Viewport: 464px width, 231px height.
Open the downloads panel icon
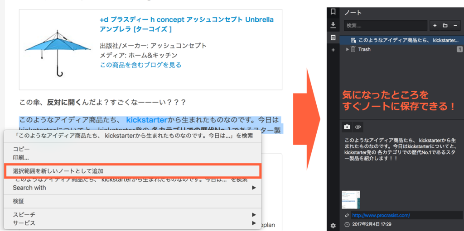click(x=333, y=25)
